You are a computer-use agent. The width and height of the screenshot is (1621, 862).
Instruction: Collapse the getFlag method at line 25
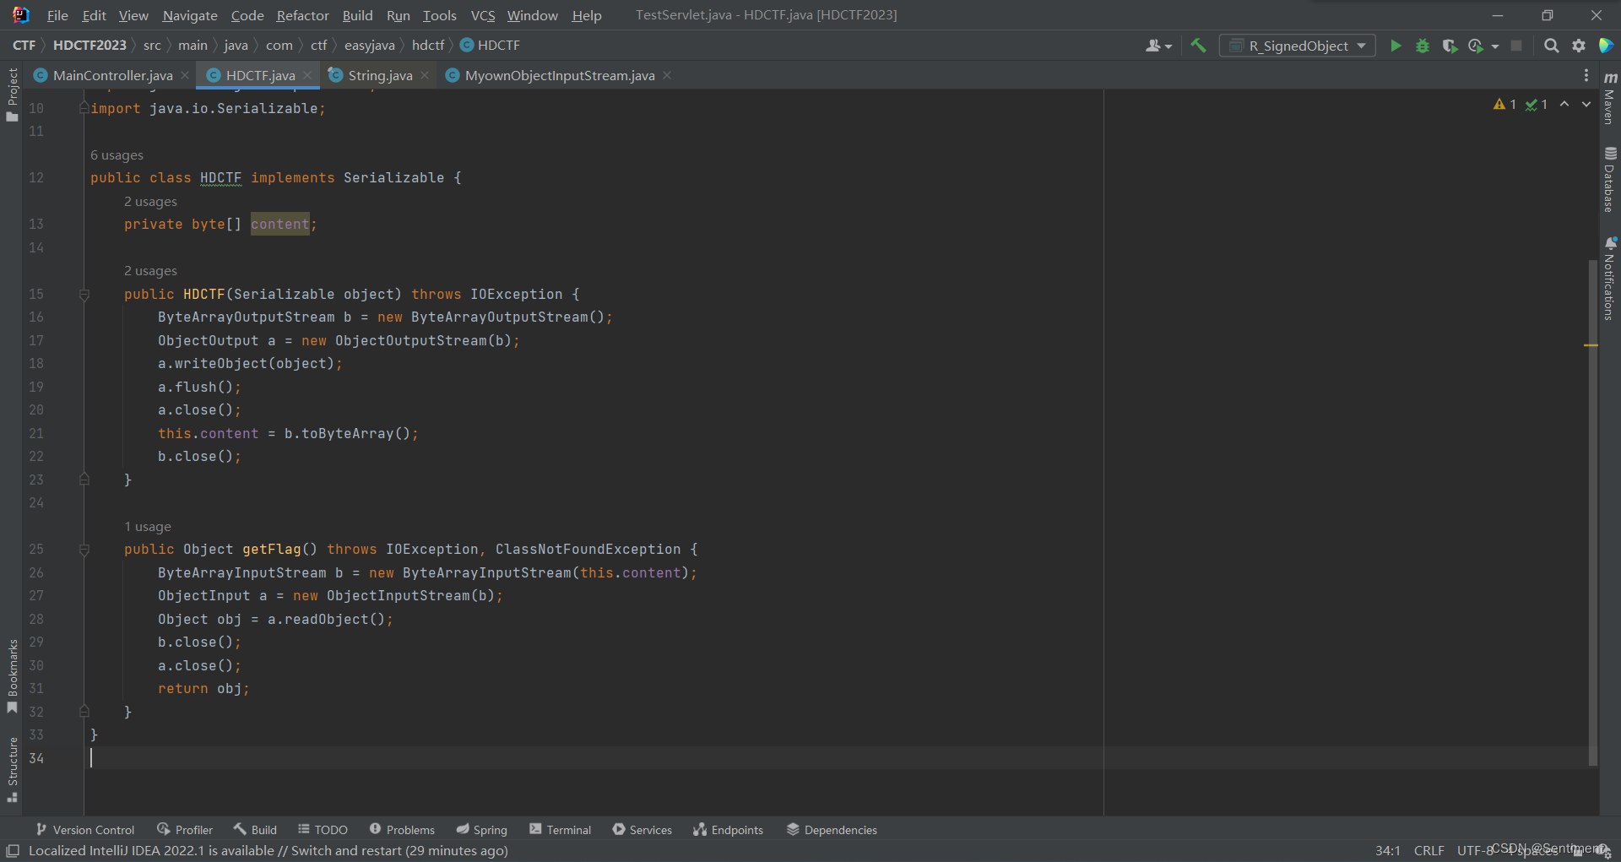[x=84, y=550]
